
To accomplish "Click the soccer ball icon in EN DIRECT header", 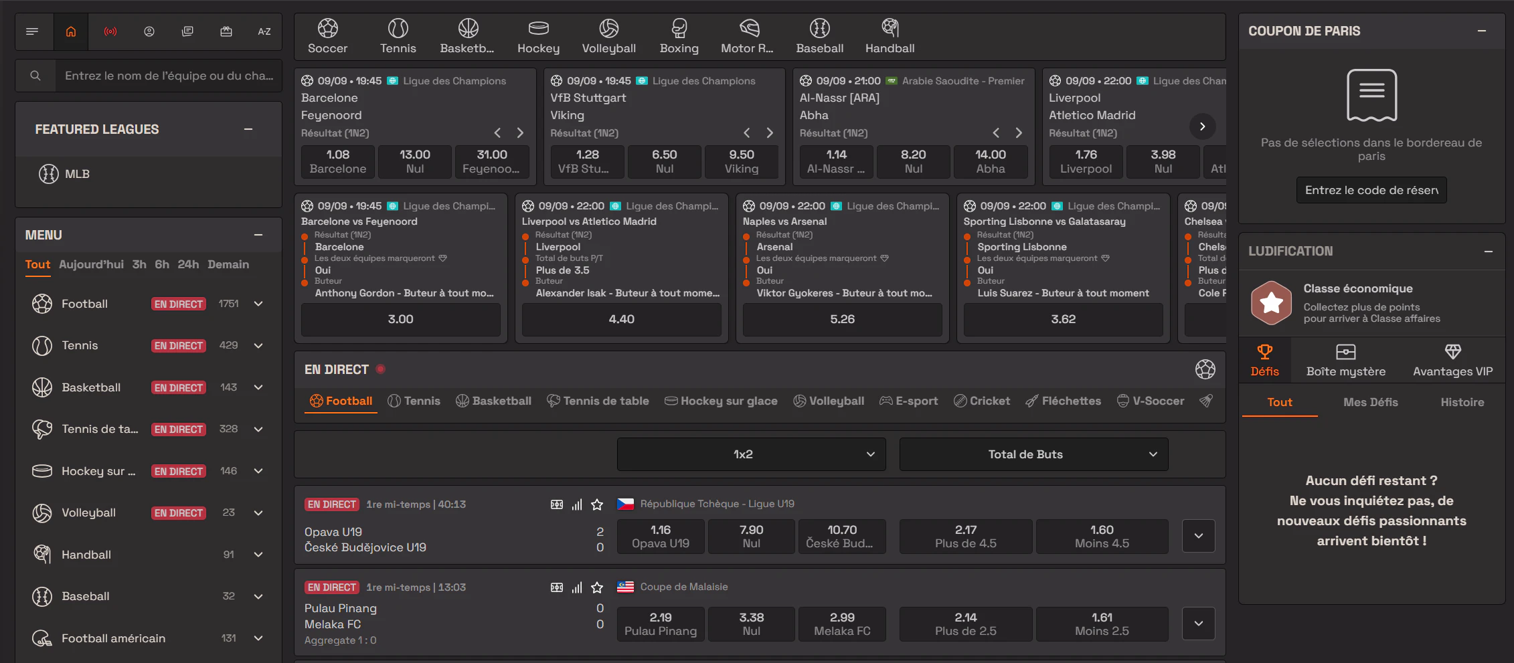I will click(x=1205, y=369).
